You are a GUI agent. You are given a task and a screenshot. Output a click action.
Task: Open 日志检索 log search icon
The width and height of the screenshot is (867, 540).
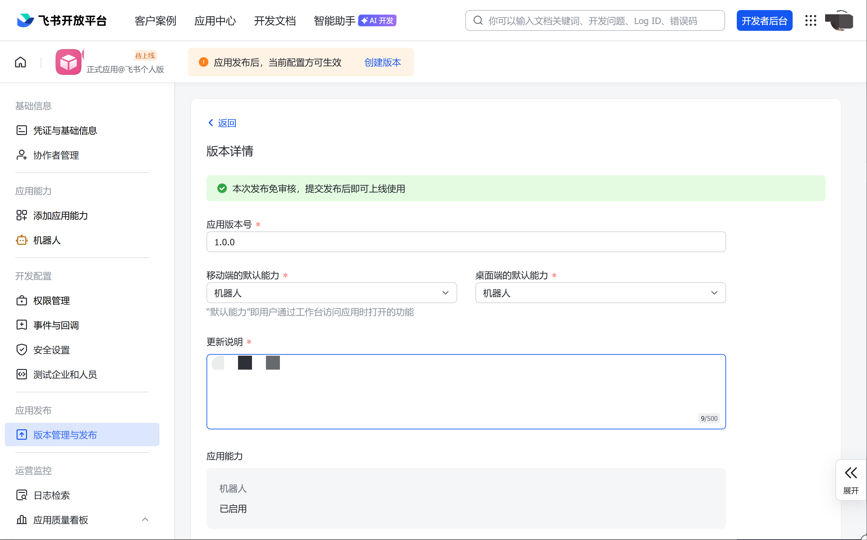click(x=21, y=495)
